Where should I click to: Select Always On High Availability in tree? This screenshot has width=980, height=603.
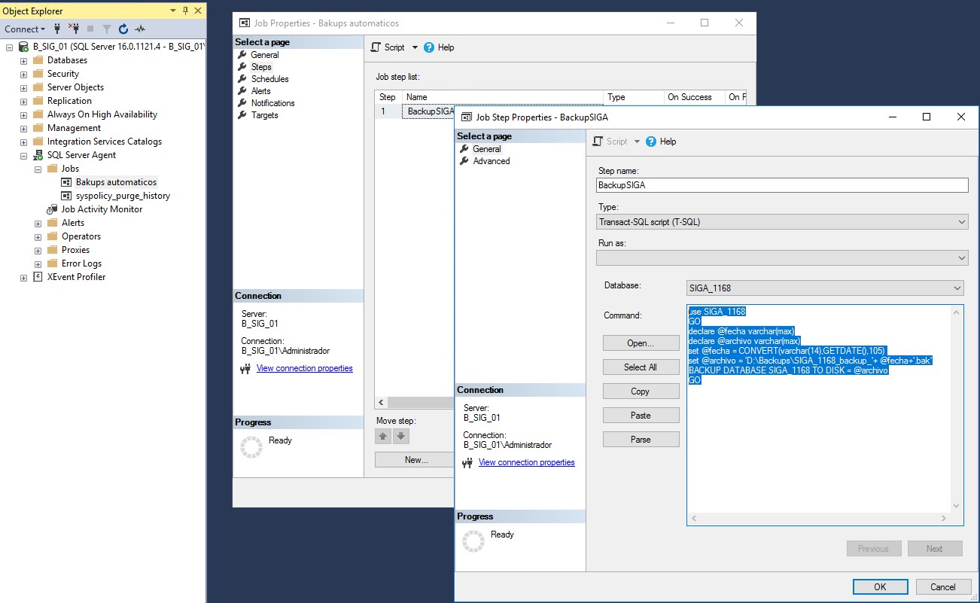[x=102, y=114]
